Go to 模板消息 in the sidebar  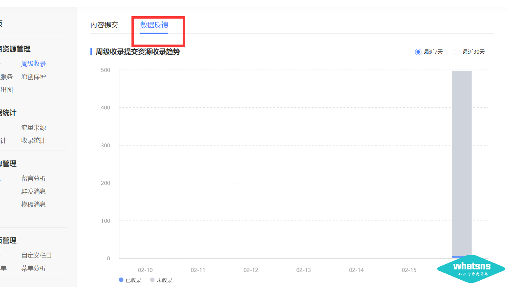click(x=34, y=205)
